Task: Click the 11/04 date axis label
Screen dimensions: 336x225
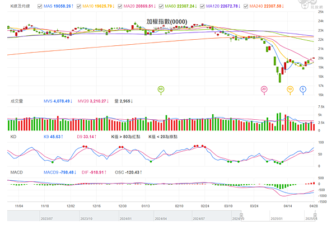Action: (19, 206)
